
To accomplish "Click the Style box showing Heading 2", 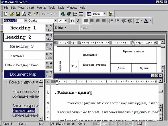I will (x=14, y=21).
